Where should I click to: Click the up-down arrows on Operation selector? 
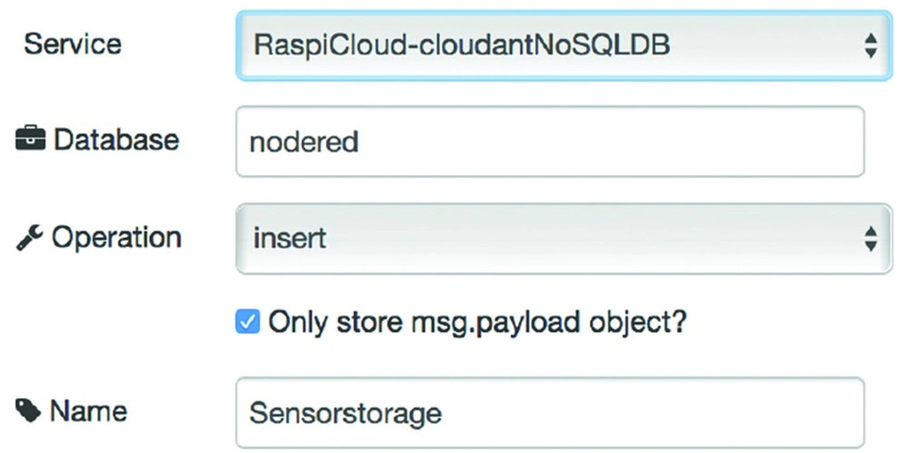[x=871, y=239]
